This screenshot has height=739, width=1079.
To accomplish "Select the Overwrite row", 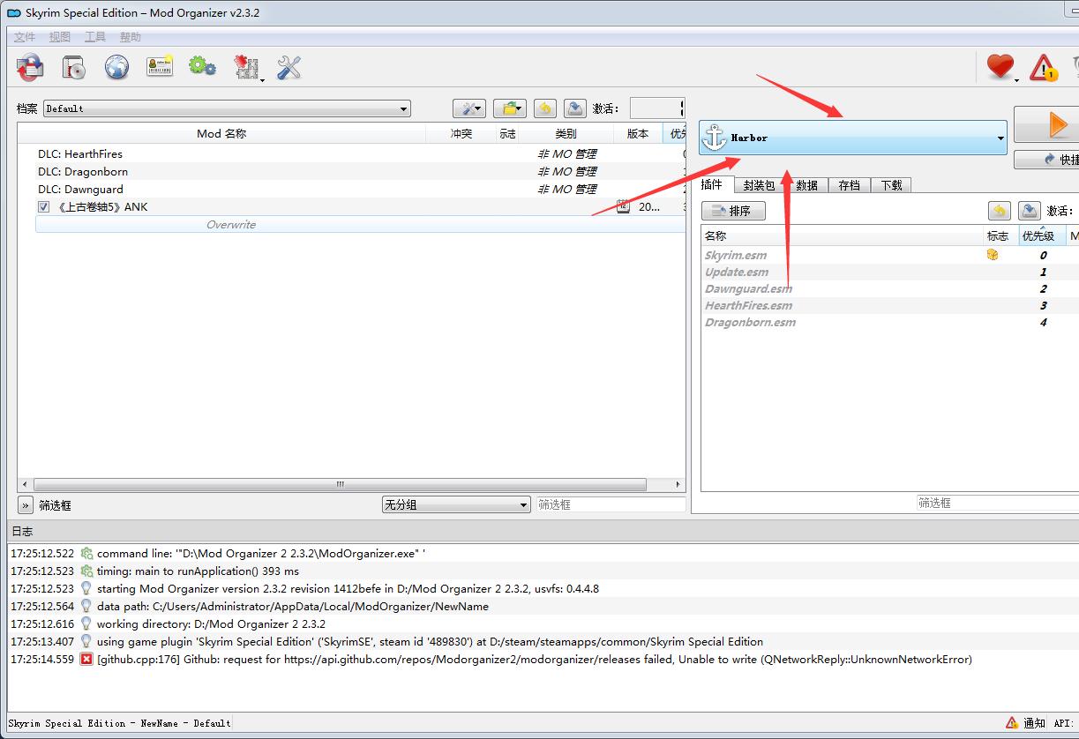I will coord(360,224).
